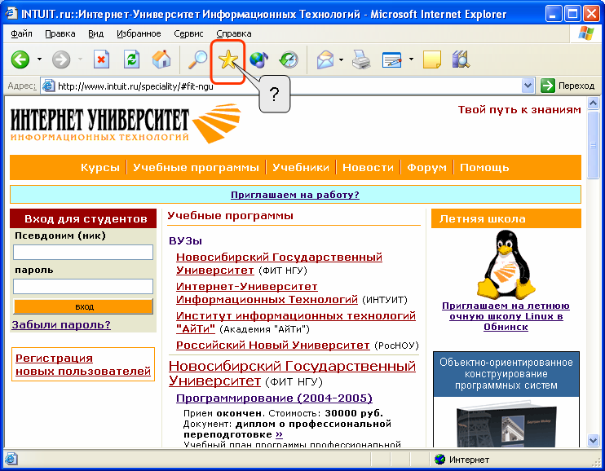Open Курсы in site navigation
Screen dimensions: 605x471
tap(100, 168)
